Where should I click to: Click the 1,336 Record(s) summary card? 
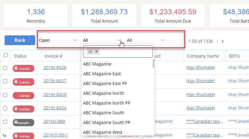click(36, 16)
